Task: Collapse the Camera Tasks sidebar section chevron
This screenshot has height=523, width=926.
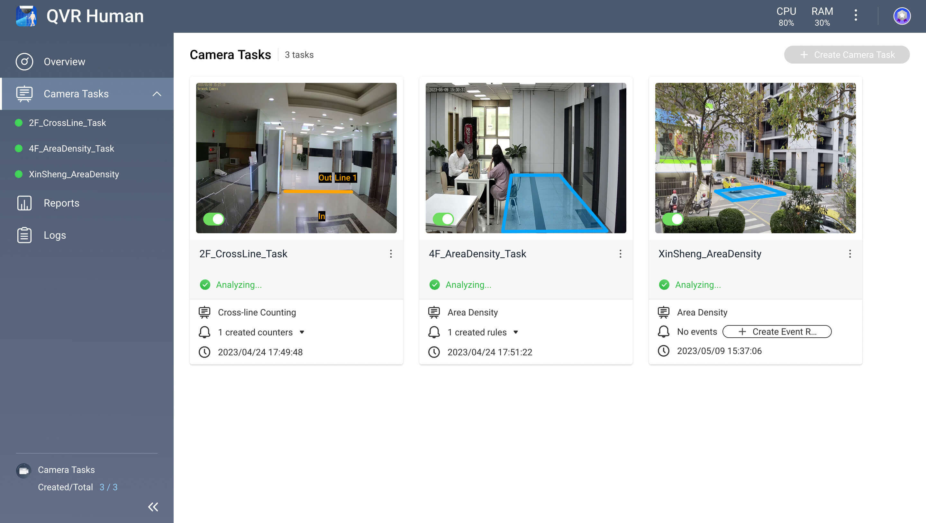Action: (x=157, y=94)
